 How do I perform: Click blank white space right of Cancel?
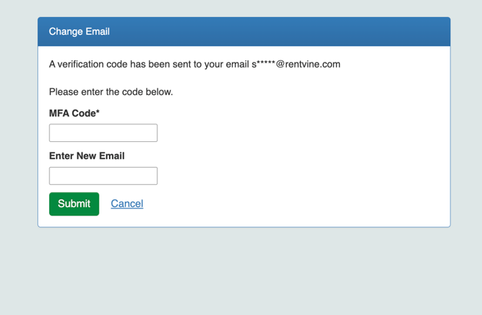[x=294, y=204]
